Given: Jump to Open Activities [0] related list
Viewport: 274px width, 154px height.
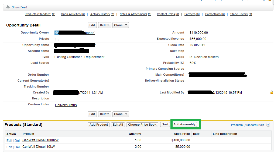Looking at the screenshot, I should [x=73, y=14].
